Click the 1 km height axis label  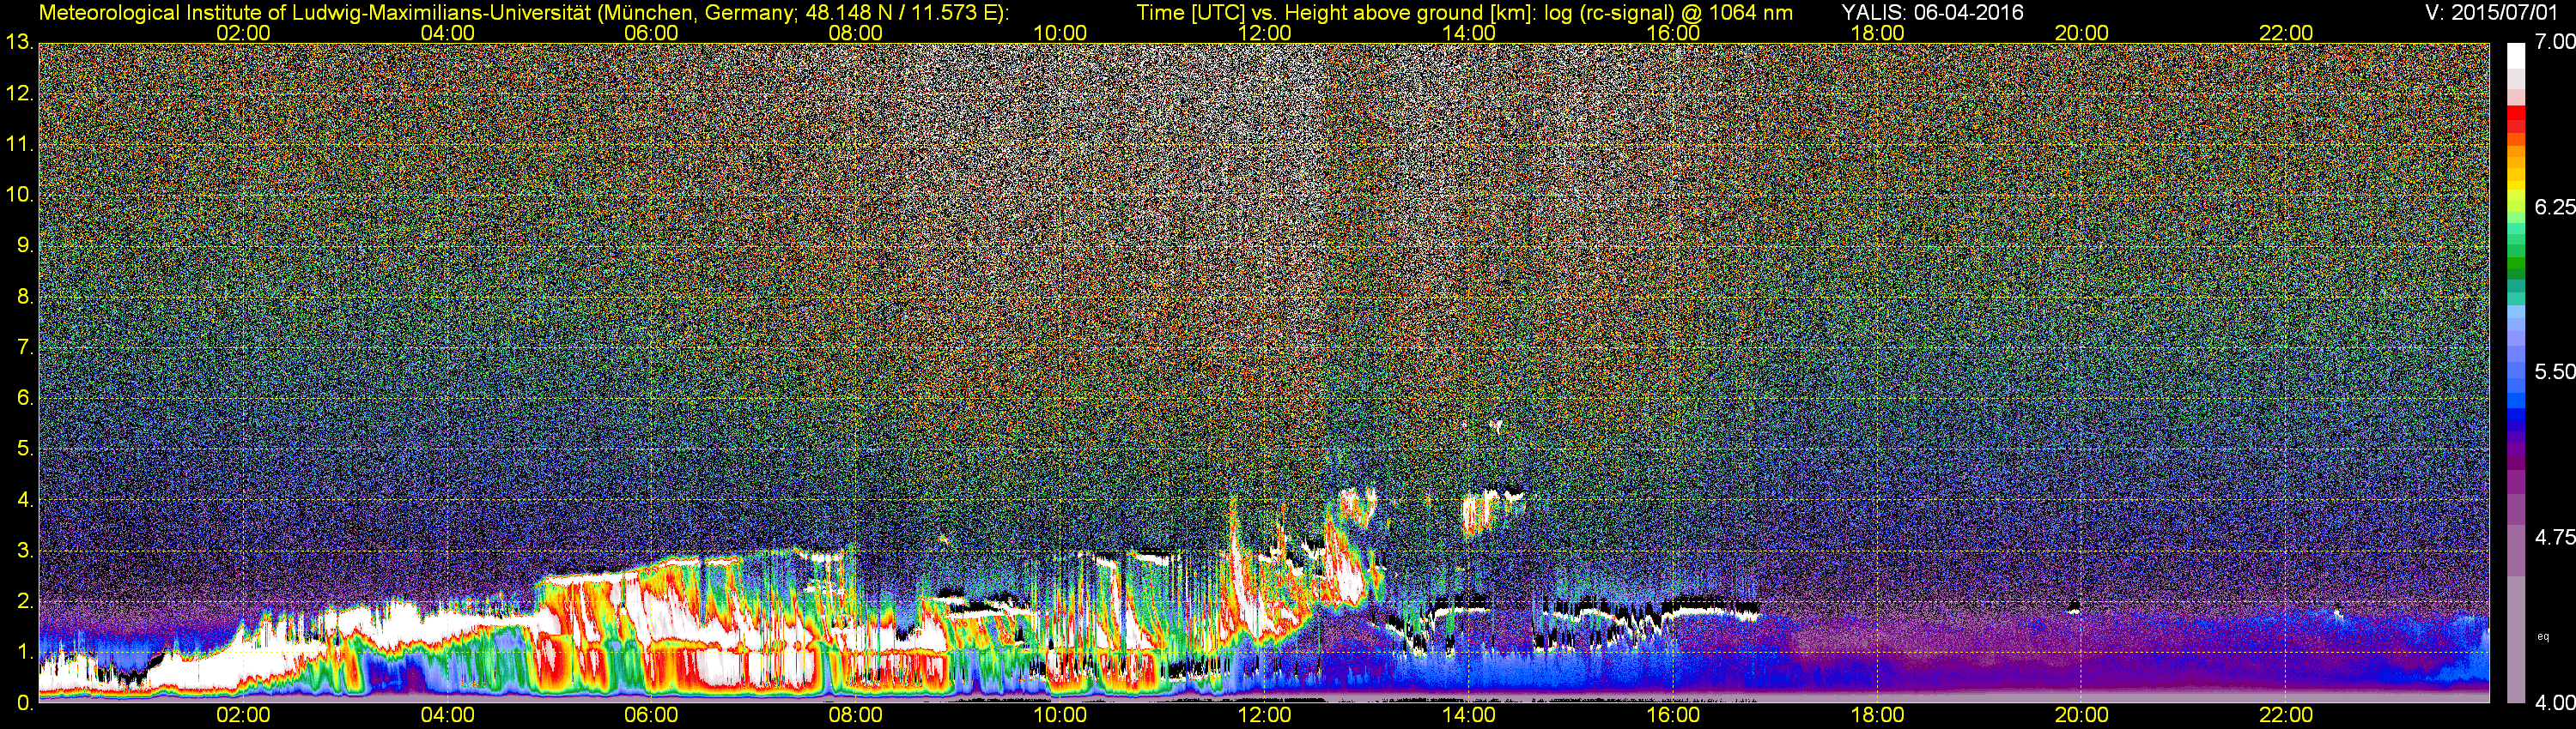[25, 652]
